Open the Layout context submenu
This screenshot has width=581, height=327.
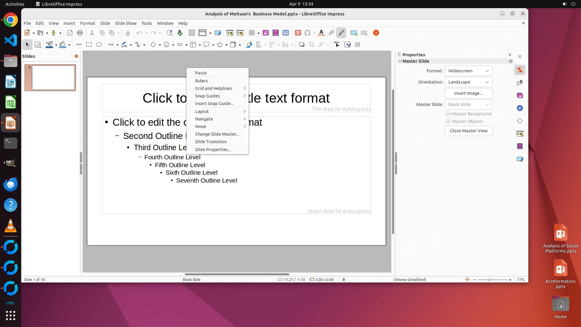click(x=202, y=111)
